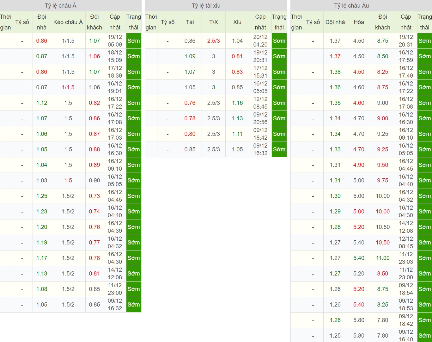Click the 1.12 home odds cell

pyautogui.click(x=42, y=103)
